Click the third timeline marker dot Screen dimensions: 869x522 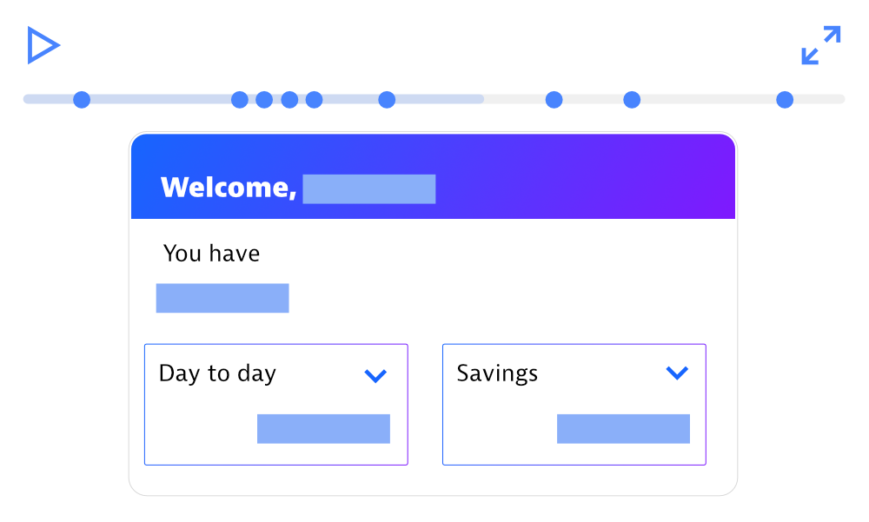(264, 100)
